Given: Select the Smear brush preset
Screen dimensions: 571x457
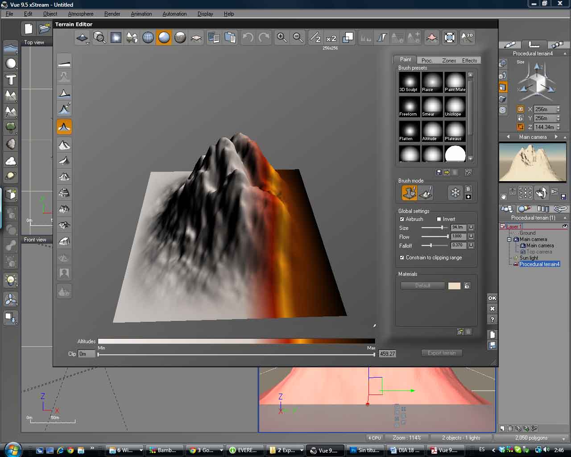Looking at the screenshot, I should coord(432,107).
